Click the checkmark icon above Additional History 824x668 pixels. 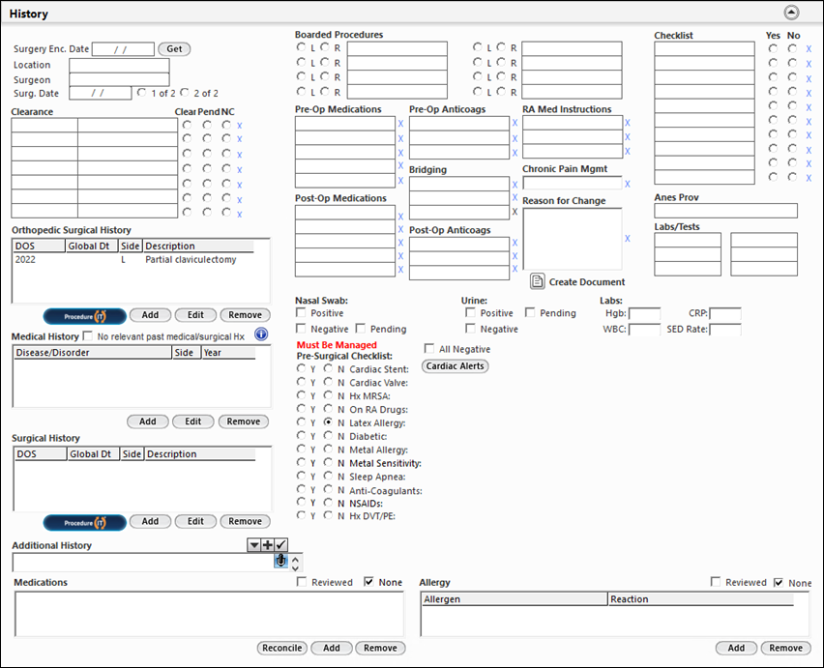point(281,544)
